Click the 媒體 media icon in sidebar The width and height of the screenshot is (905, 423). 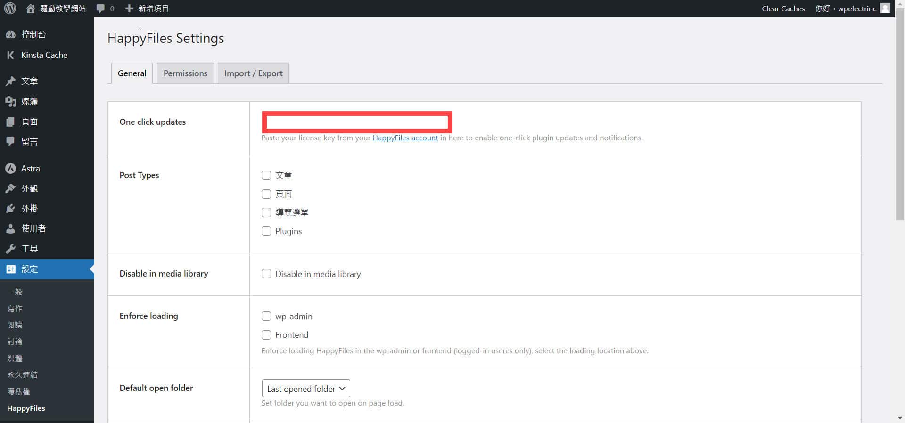point(10,101)
